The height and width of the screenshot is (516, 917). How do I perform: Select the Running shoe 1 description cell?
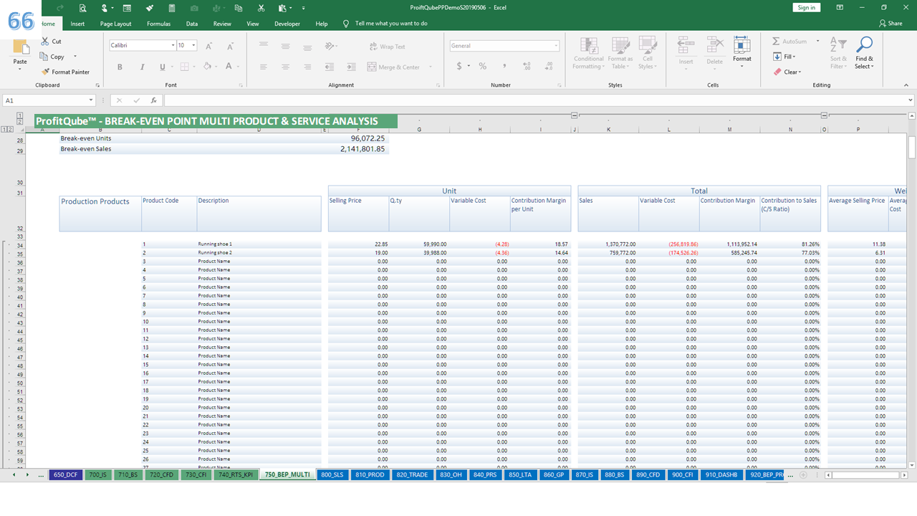pyautogui.click(x=259, y=244)
